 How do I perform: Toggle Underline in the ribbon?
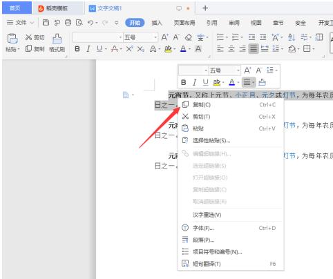99,49
